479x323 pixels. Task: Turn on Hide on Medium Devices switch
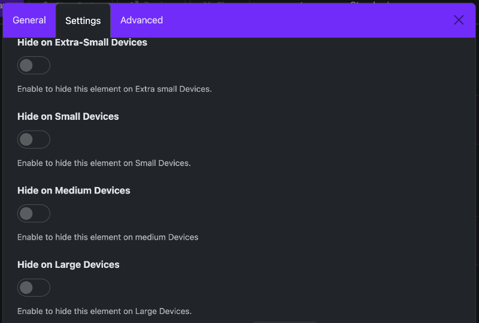[x=34, y=213]
